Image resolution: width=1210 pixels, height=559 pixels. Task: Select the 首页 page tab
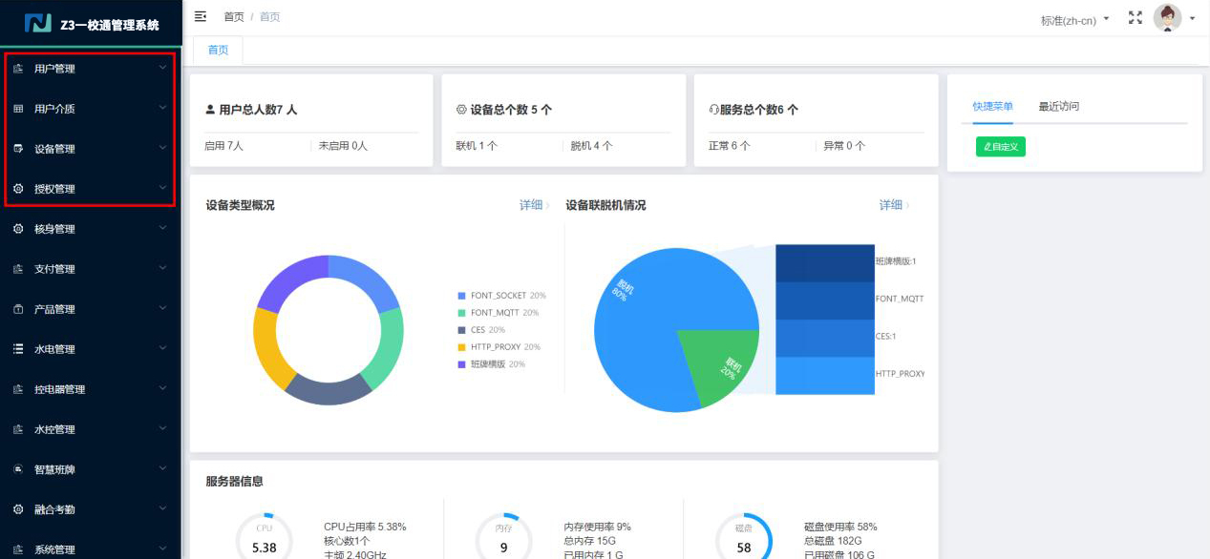pos(218,50)
